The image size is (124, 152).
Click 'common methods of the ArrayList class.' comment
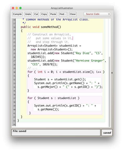click(x=57, y=19)
